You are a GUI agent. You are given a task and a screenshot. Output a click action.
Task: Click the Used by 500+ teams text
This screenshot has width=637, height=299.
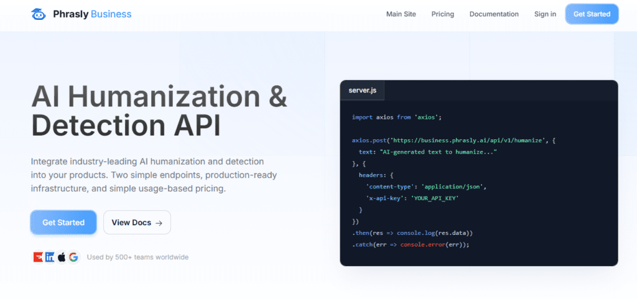pos(137,257)
